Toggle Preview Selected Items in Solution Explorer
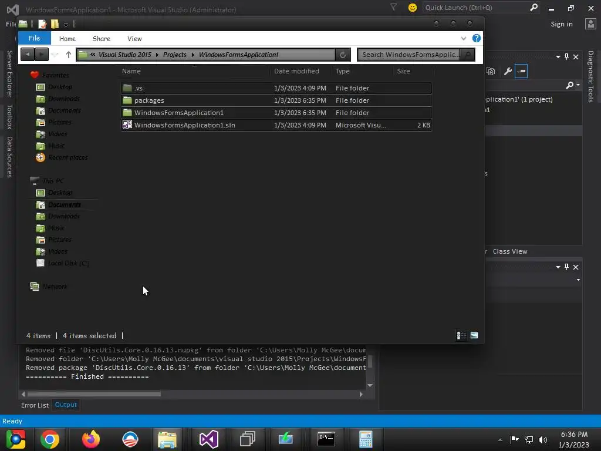The height and width of the screenshot is (451, 601). [521, 71]
